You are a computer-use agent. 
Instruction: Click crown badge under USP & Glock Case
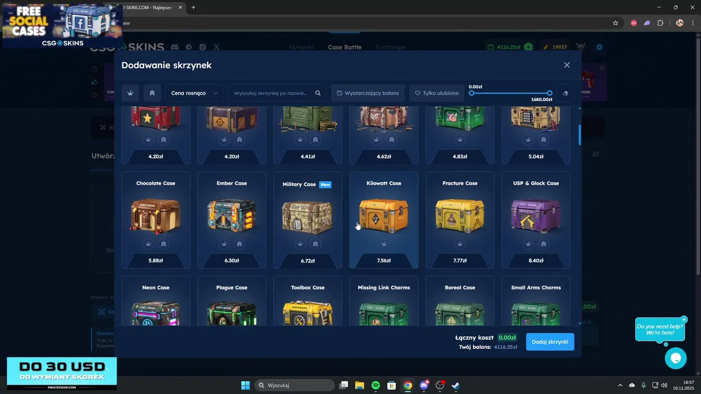528,244
